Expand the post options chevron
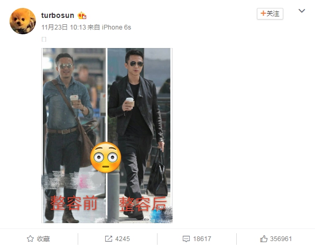 (x=302, y=11)
